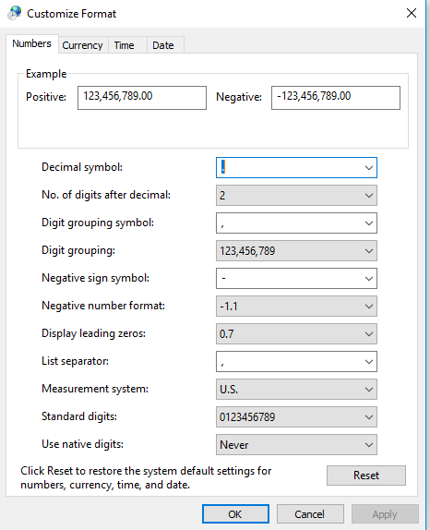Expand the Digit grouping symbol combo box arrow
The width and height of the screenshot is (430, 530).
tap(369, 223)
